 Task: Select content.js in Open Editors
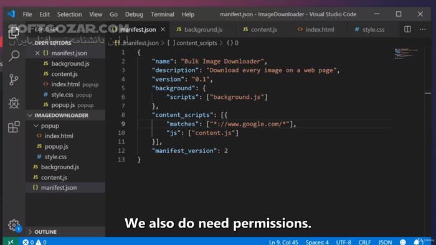[65, 74]
